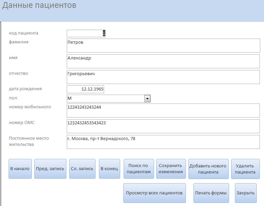Click the address field with г. Москва
This screenshot has width=264, height=206.
163,142
